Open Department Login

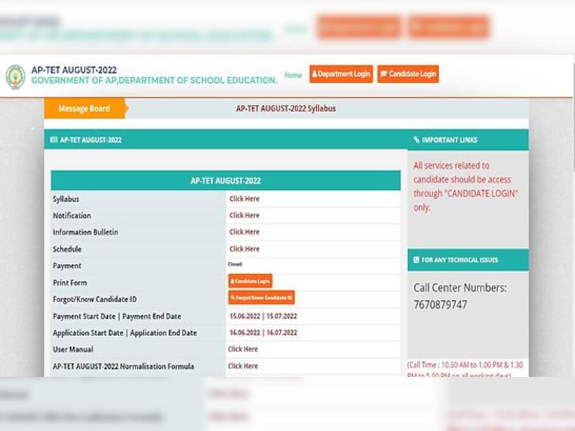[341, 75]
